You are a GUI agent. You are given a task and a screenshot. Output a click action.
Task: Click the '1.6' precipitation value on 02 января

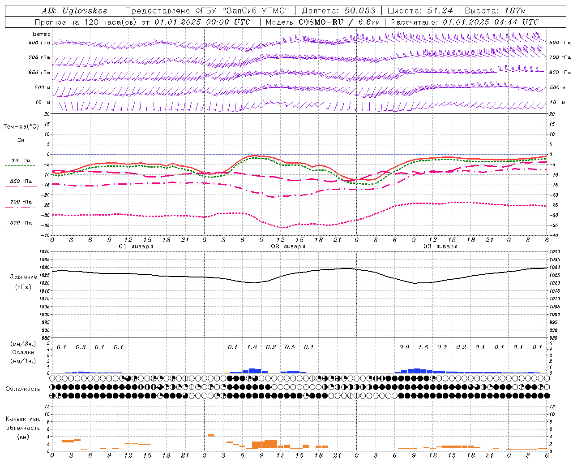point(252,347)
